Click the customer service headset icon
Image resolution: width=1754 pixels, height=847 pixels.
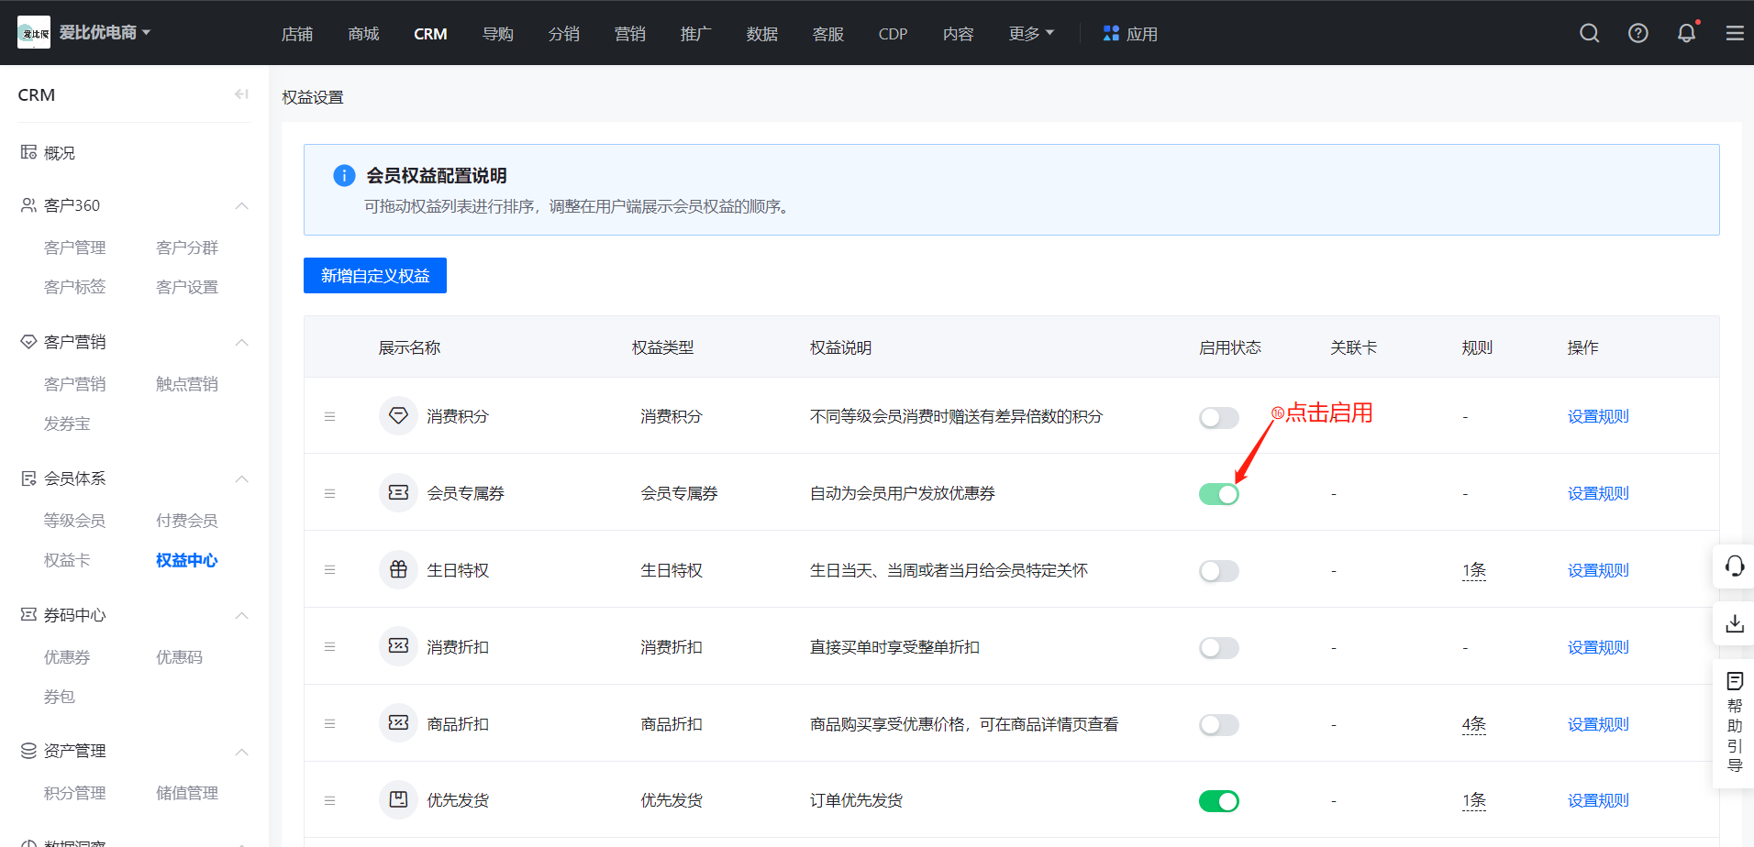click(x=1734, y=566)
